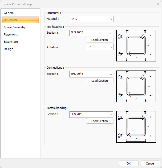Image resolution: width=162 pixels, height=168 pixels.
Task: Click the Bottom heading section preview image
Action: (x=136, y=127)
